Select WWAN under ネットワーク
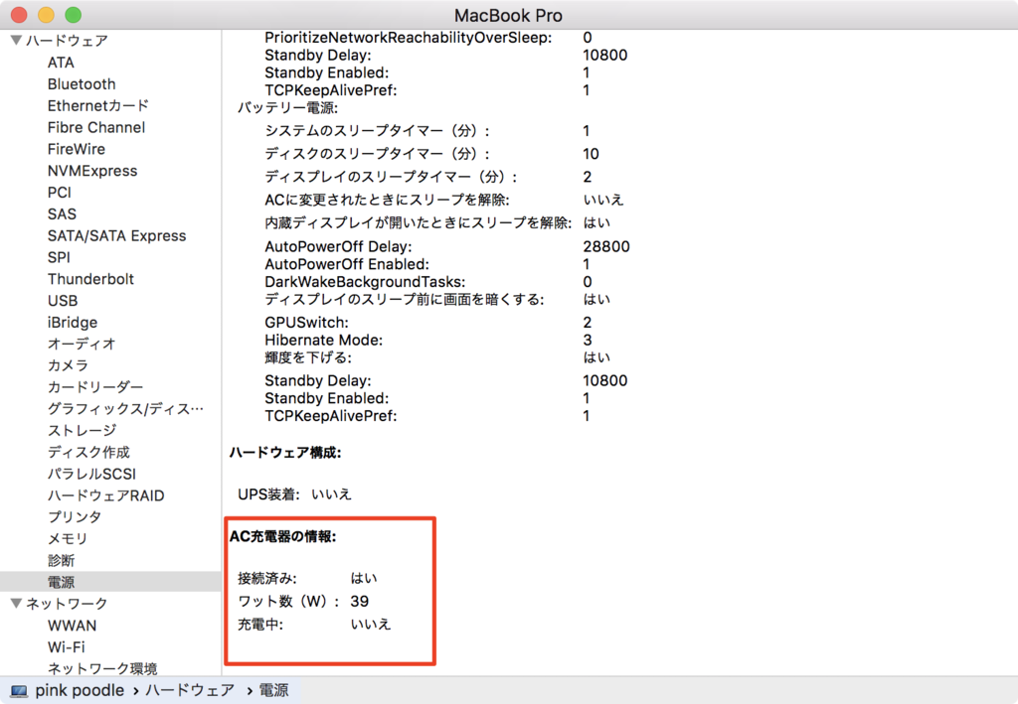Screen dimensions: 1018x704 (x=72, y=626)
